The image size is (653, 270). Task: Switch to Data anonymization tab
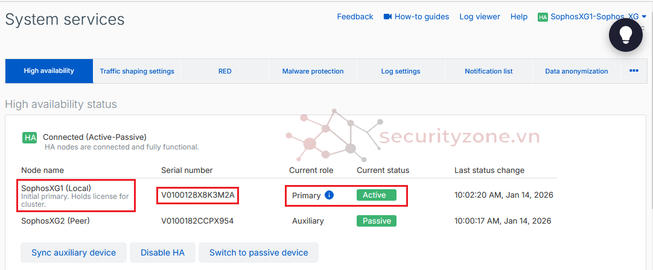pos(576,71)
